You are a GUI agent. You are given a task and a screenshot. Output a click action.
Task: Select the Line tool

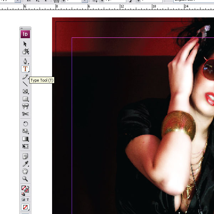[x=25, y=84]
